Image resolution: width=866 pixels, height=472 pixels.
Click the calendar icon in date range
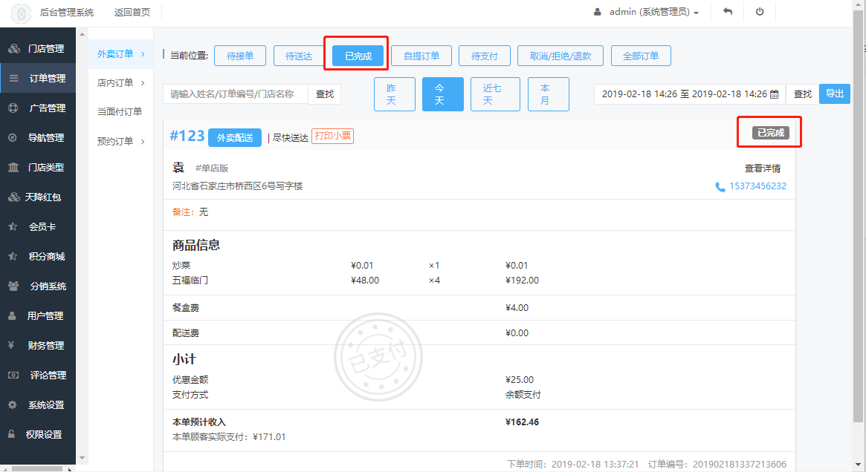(x=775, y=94)
